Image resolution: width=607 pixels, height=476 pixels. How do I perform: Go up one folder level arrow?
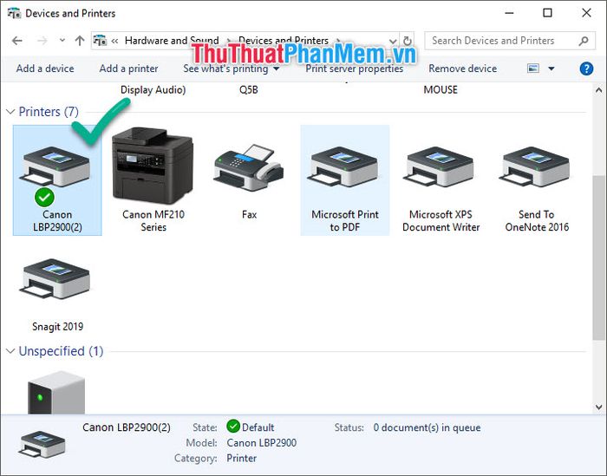(x=80, y=41)
